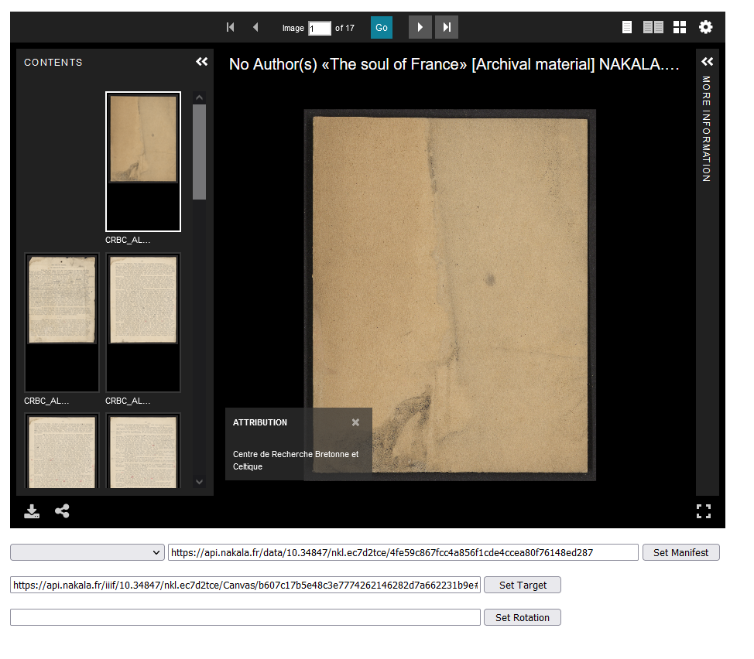Close the Attribution popup
Viewport: 754px width, 659px height.
355,422
